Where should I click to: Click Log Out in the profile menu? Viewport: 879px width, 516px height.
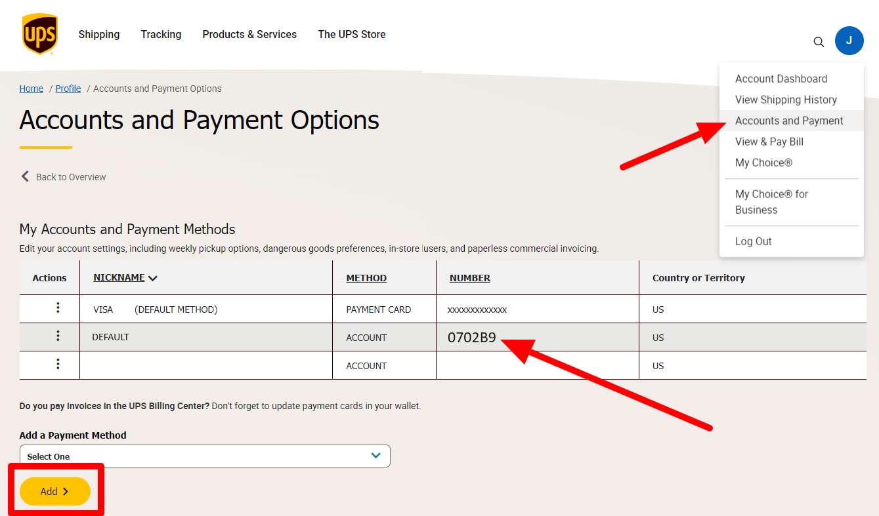pyautogui.click(x=753, y=241)
